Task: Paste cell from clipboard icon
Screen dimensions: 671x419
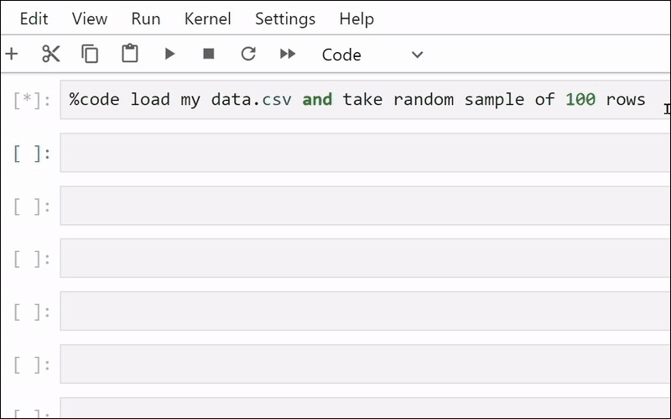Action: pyautogui.click(x=130, y=54)
